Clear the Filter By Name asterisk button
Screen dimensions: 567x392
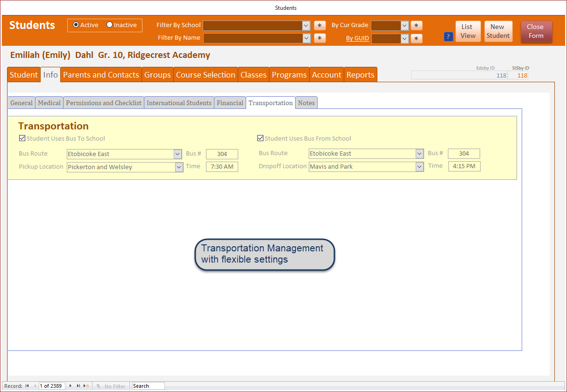(x=319, y=38)
